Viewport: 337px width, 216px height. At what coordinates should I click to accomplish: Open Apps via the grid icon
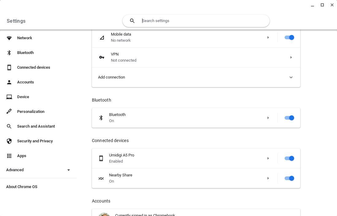tap(9, 156)
